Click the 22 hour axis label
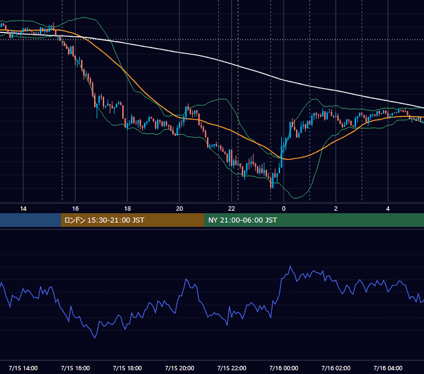Screen dimensions: 424x374 point(231,209)
